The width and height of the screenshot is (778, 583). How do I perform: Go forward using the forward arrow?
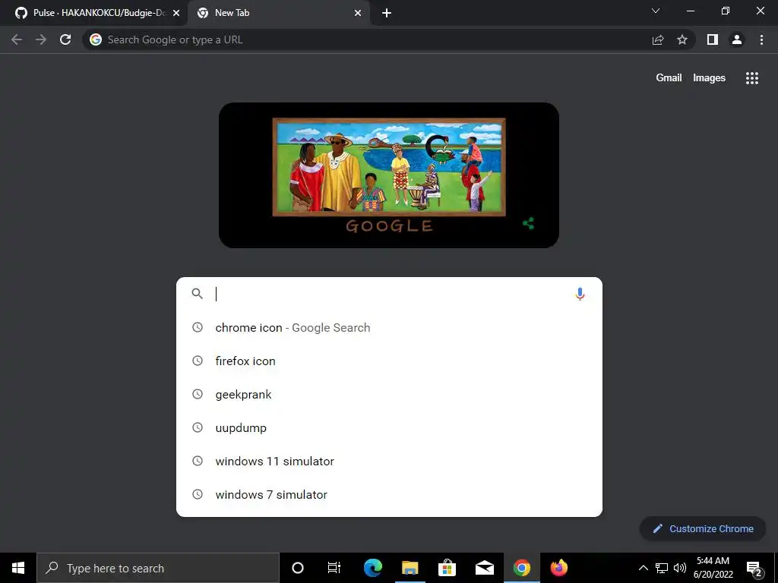click(41, 39)
